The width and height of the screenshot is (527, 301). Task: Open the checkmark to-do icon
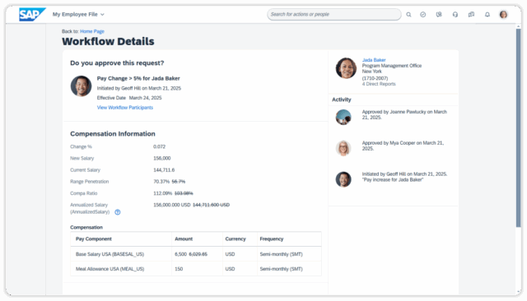[x=422, y=15]
